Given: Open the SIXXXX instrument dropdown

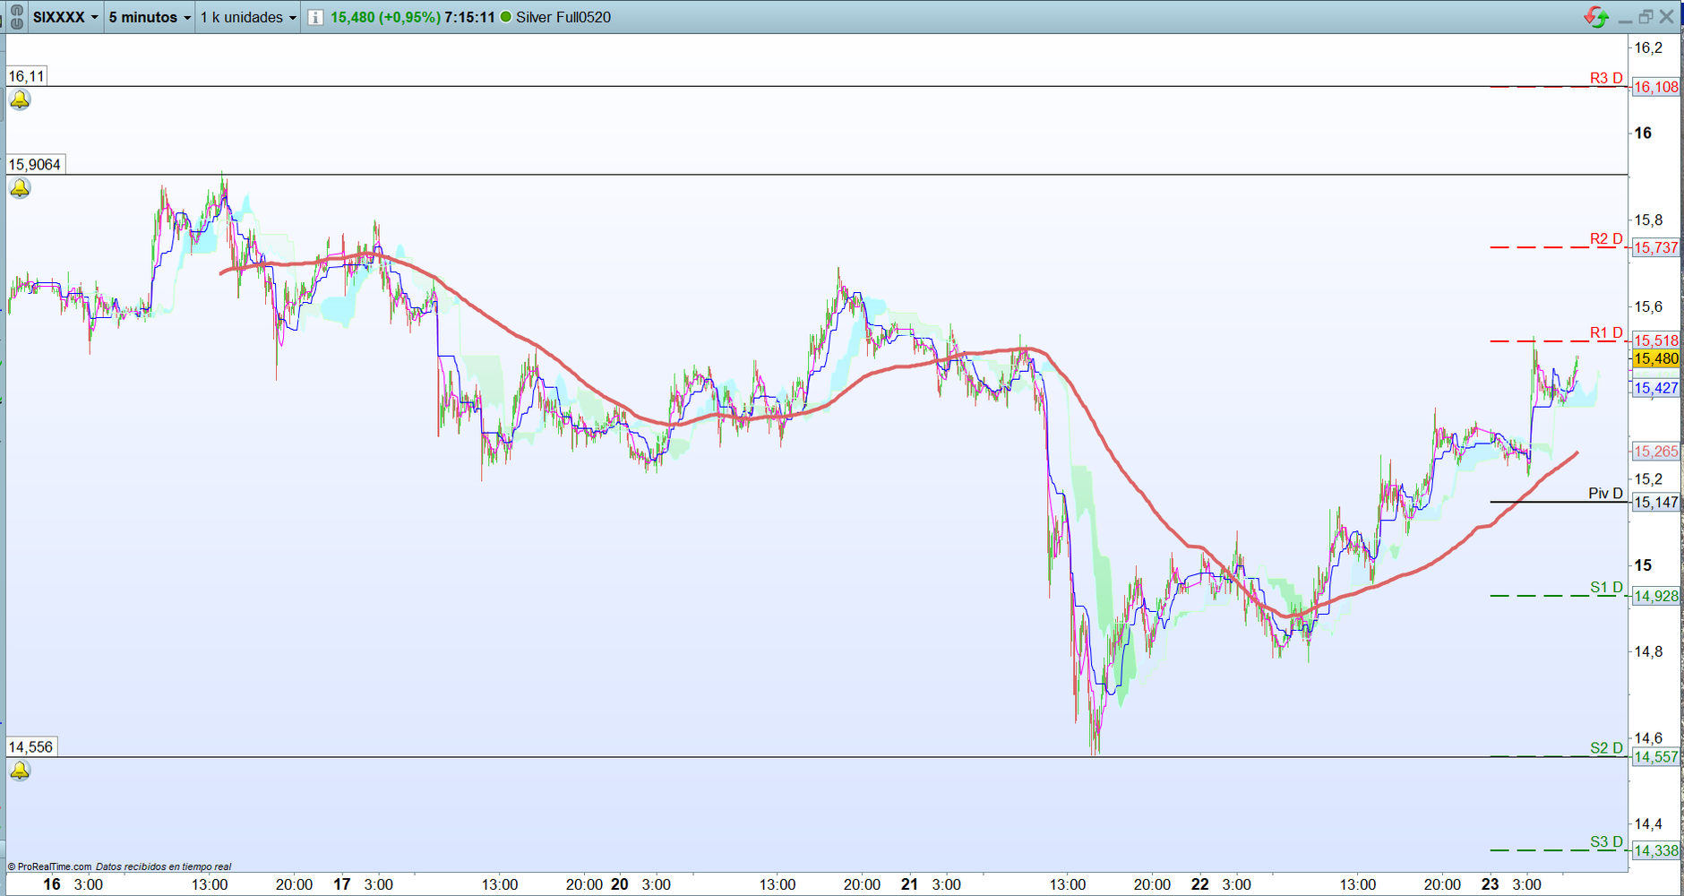Looking at the screenshot, I should click(x=65, y=17).
